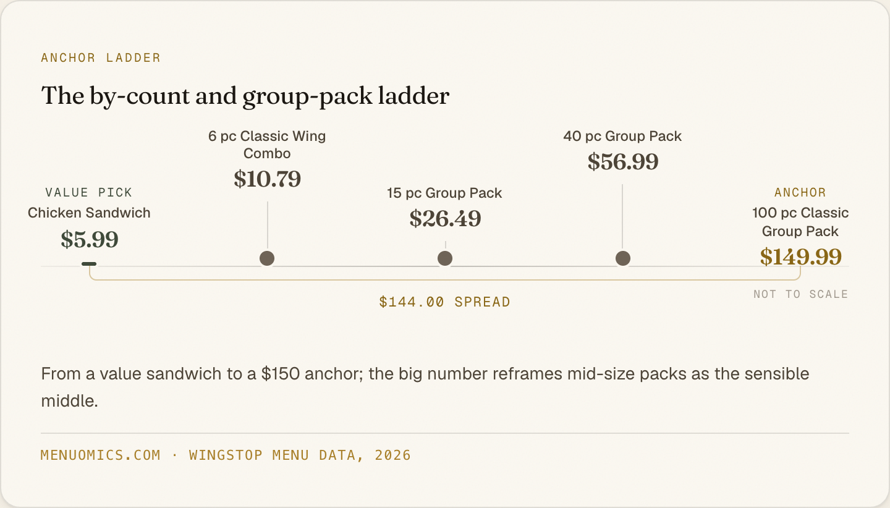Select the $26.49 price
Viewport: 890px width, 508px height.
(445, 218)
